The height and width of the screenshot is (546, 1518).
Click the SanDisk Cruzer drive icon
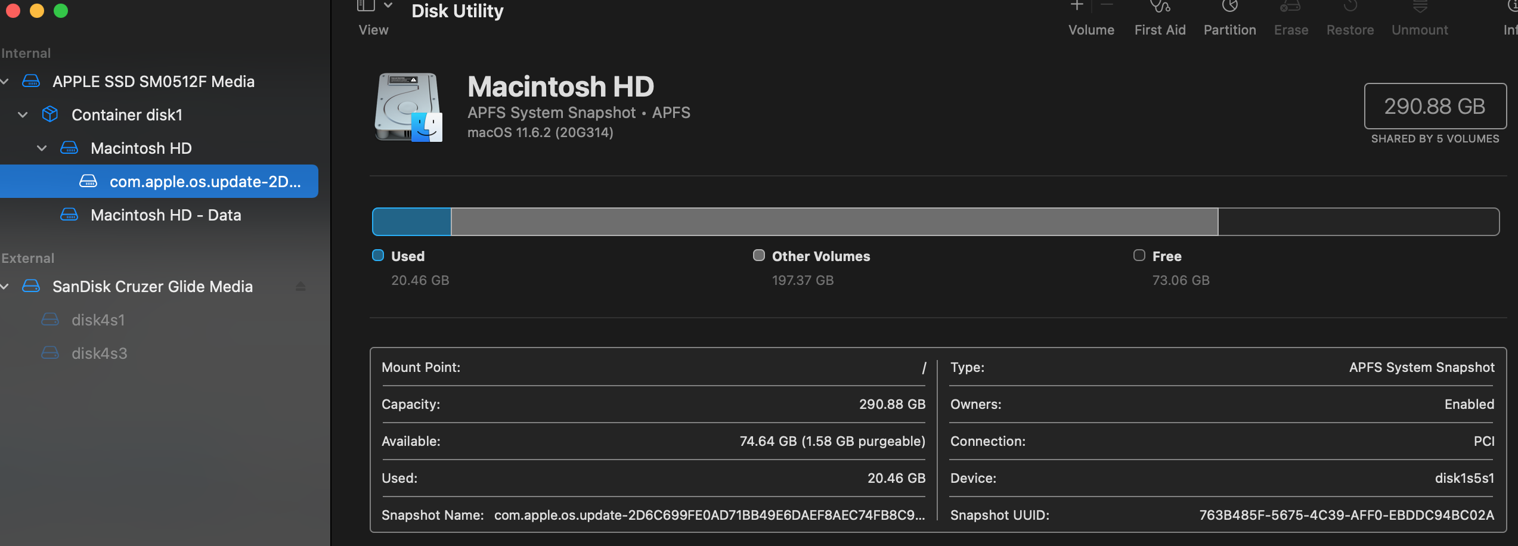tap(31, 286)
